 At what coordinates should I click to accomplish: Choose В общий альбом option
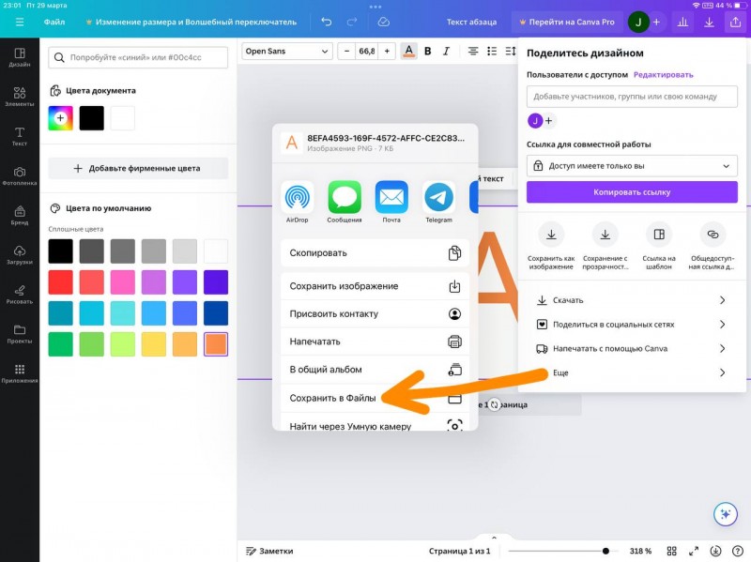point(375,370)
